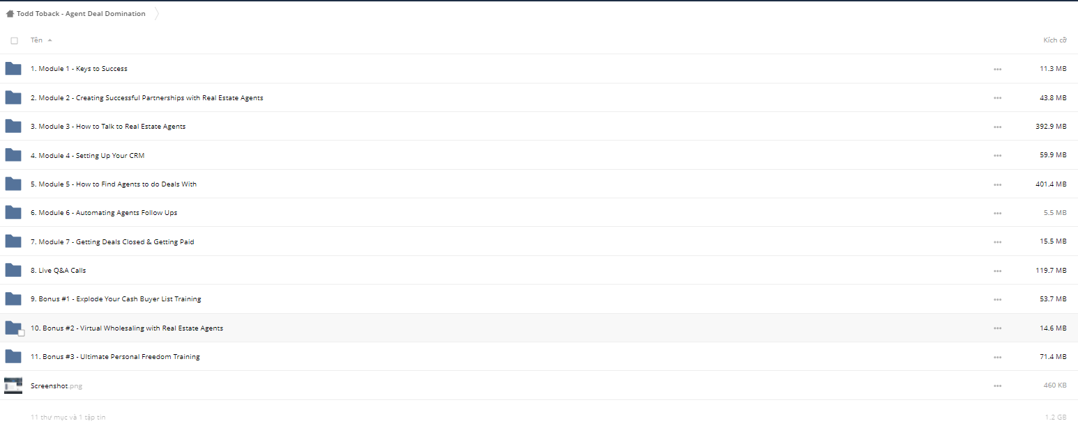Click the sort arrow next to Tên
The width and height of the screenshot is (1078, 446).
point(50,40)
